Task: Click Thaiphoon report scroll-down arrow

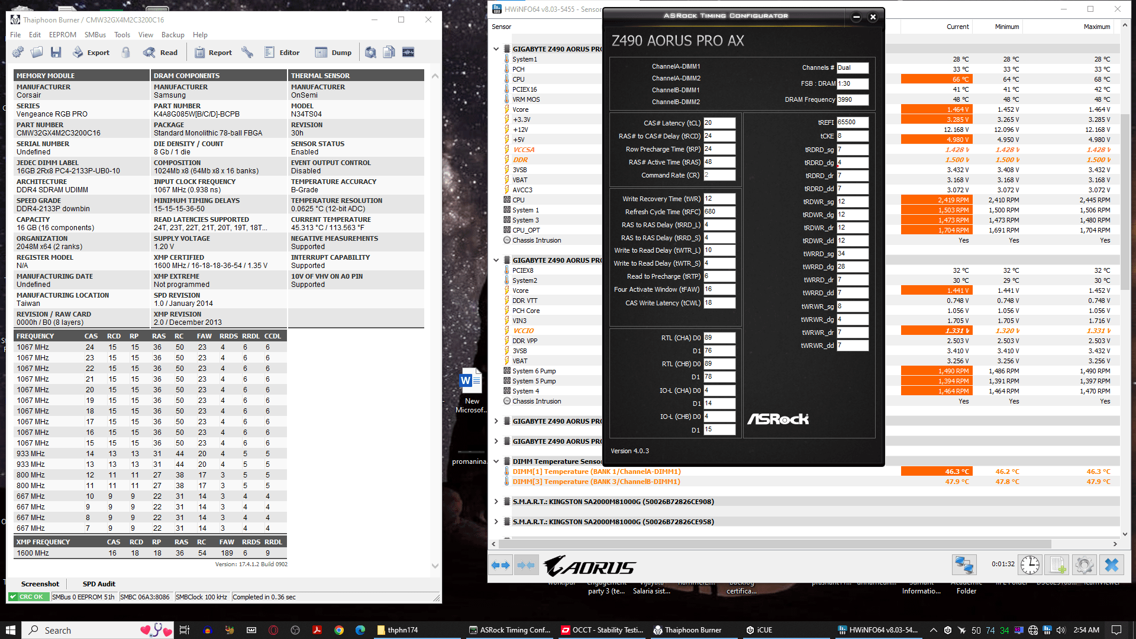Action: 435,566
